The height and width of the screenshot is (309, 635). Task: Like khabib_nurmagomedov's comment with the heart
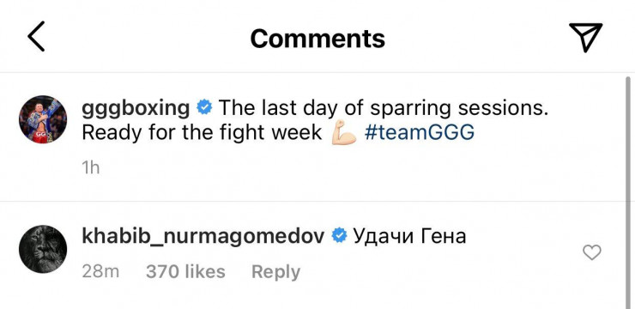[x=592, y=252]
